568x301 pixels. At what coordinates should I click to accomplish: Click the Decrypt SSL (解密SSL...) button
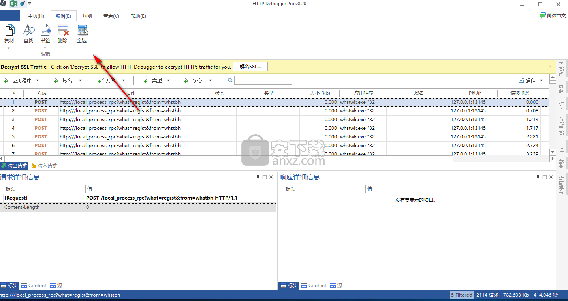pyautogui.click(x=250, y=67)
